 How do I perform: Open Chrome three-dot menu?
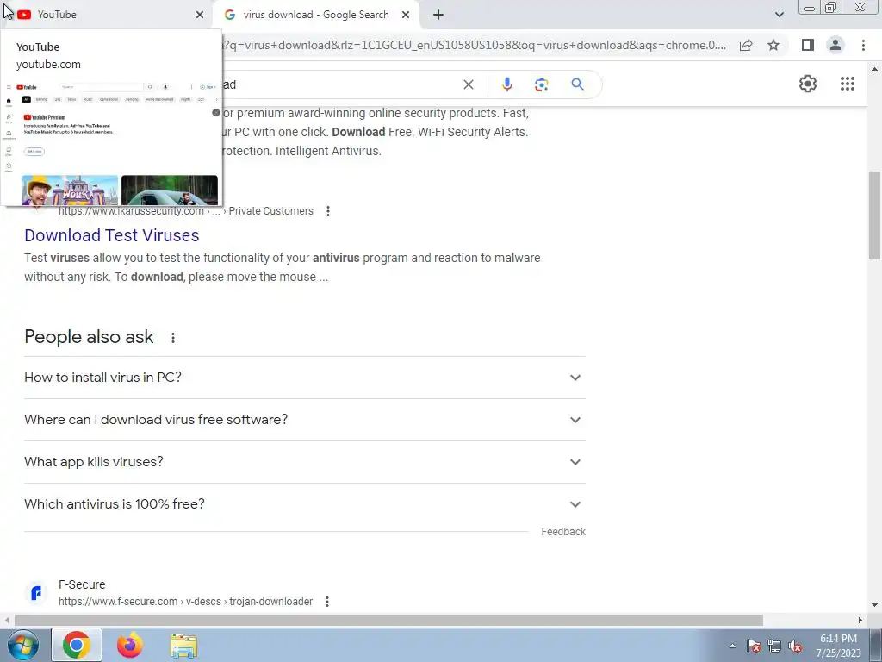(863, 45)
